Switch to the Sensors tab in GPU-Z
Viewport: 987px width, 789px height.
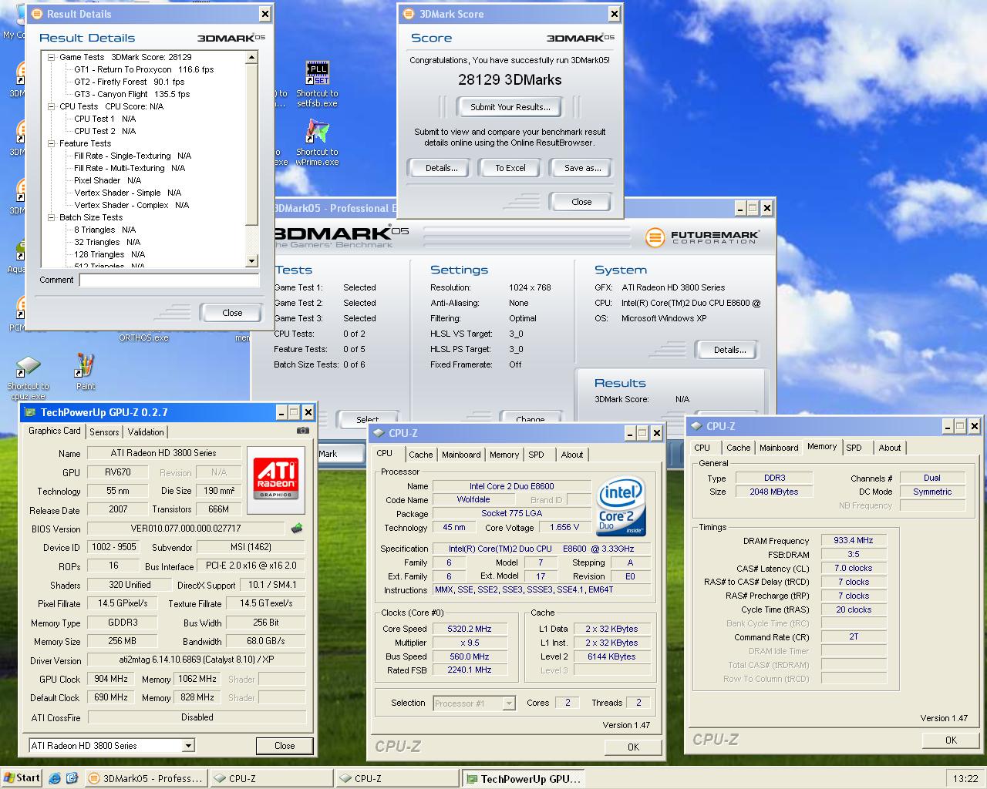(104, 432)
